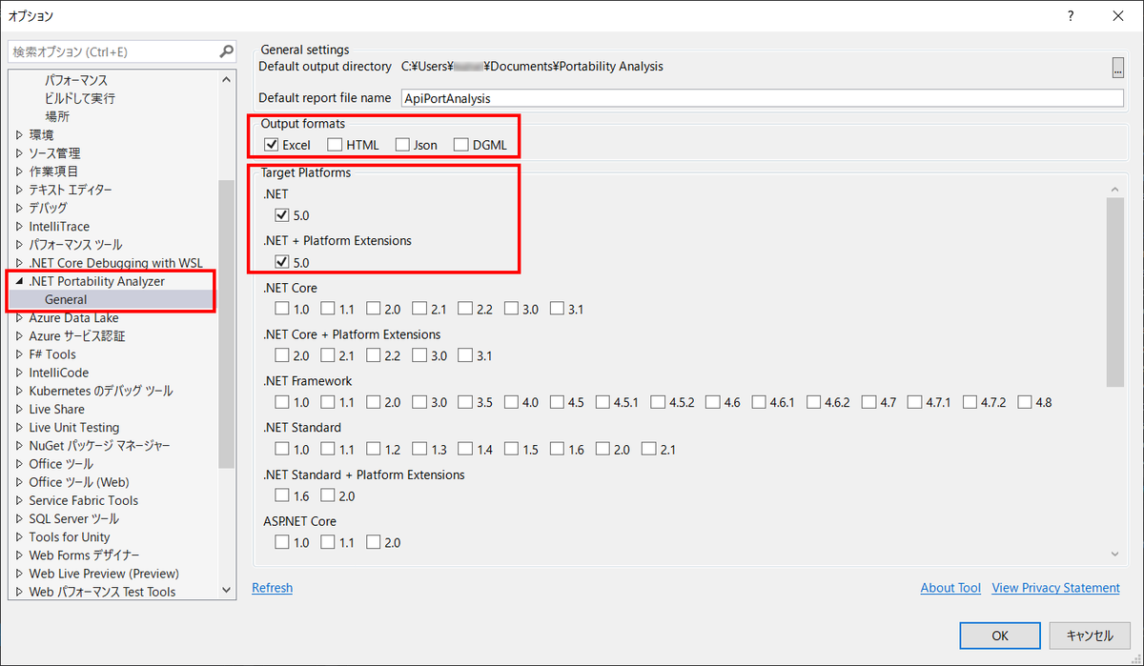
Task: Open the View Privacy Statement link
Action: point(1055,588)
